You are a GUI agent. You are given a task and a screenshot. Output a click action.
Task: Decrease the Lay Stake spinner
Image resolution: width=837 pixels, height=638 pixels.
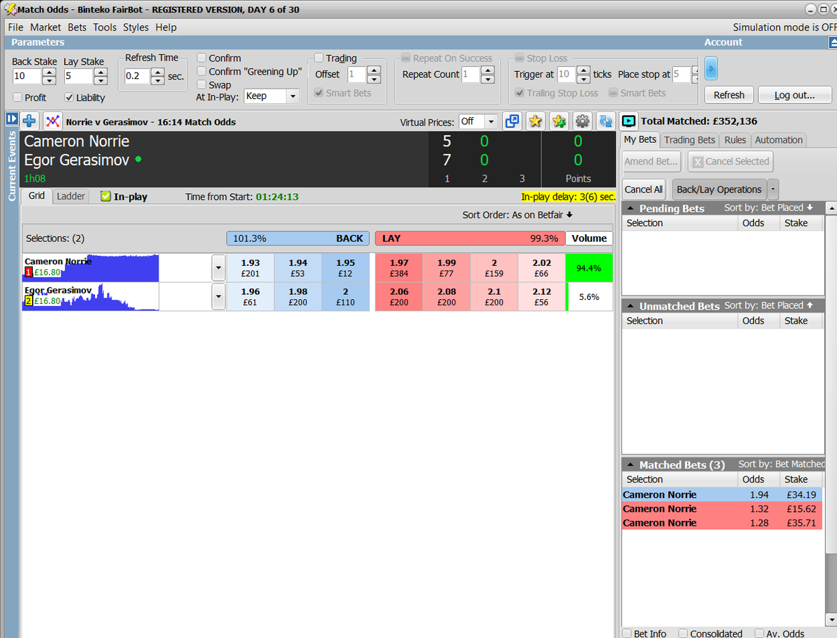pyautogui.click(x=100, y=80)
